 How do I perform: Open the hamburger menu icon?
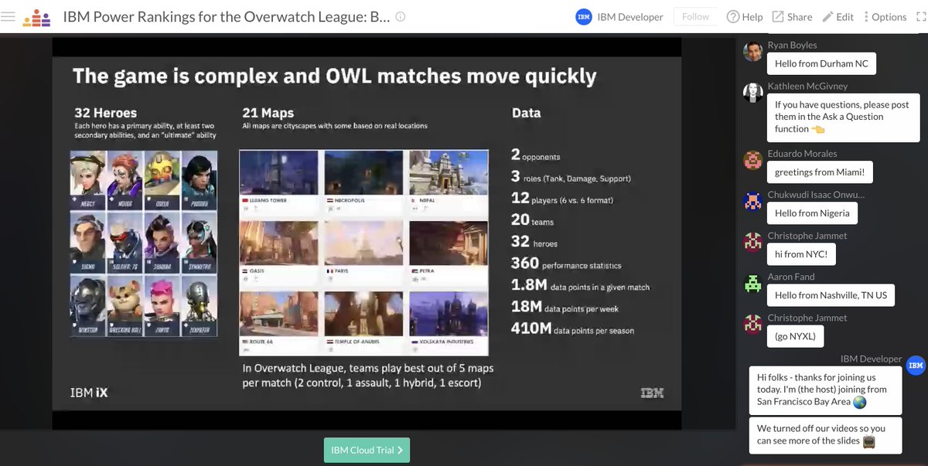click(x=8, y=16)
